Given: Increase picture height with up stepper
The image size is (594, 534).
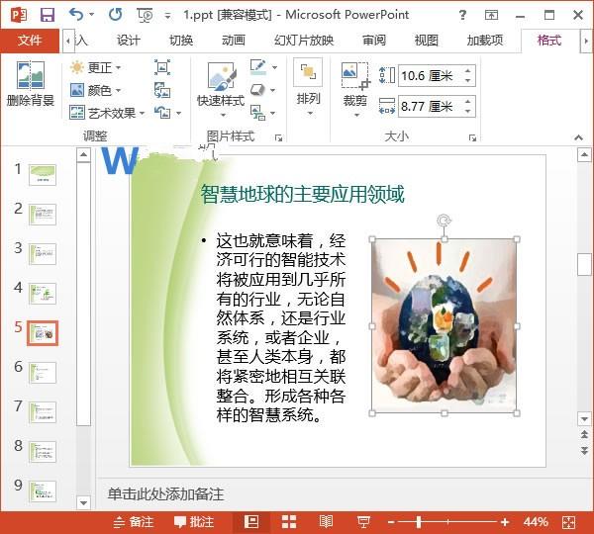Looking at the screenshot, I should tap(468, 71).
